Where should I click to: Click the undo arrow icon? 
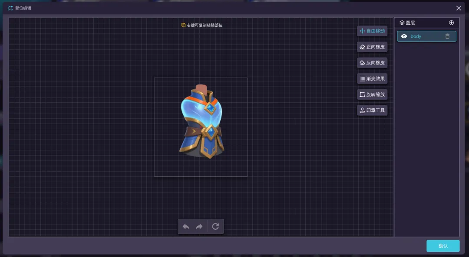[186, 227]
